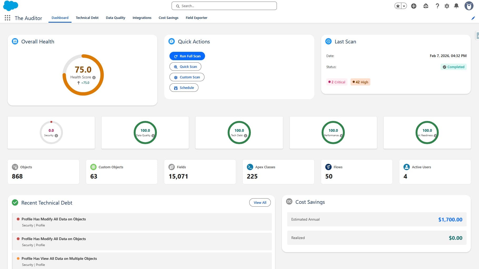Image resolution: width=479 pixels, height=269 pixels.
Task: Click the Apex Classes card icon
Action: coord(250,167)
